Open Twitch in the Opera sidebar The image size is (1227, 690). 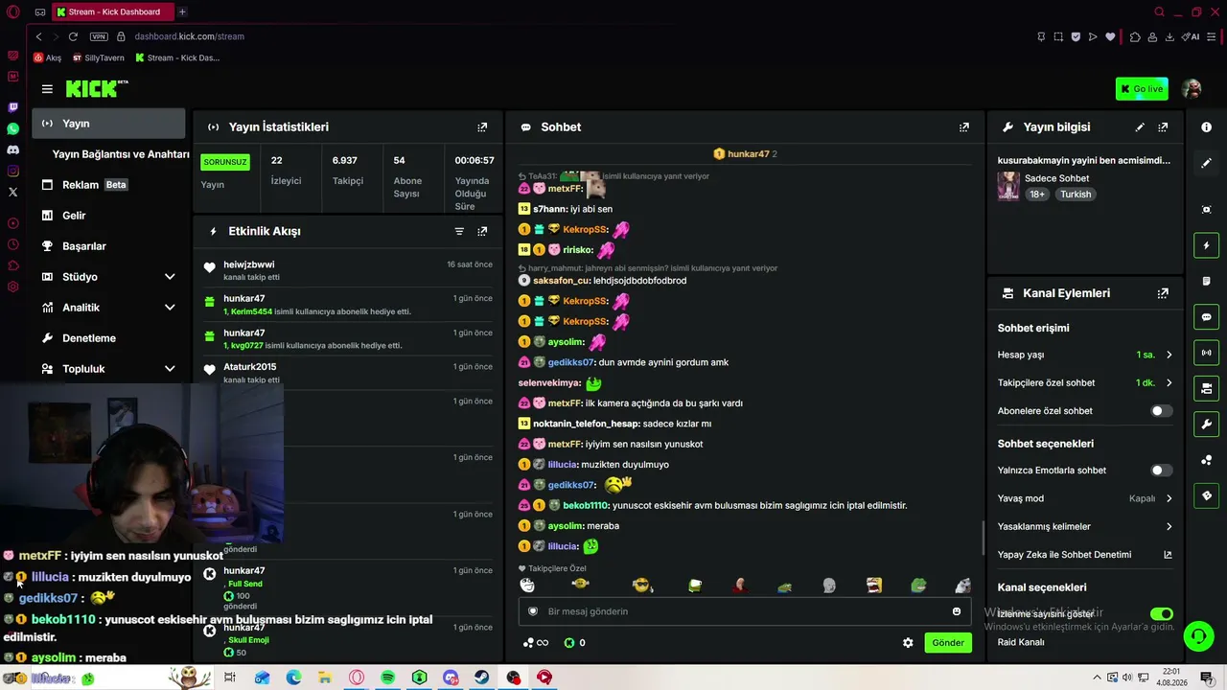(12, 107)
